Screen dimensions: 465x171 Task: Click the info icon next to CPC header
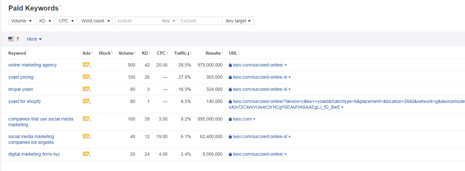167,52
